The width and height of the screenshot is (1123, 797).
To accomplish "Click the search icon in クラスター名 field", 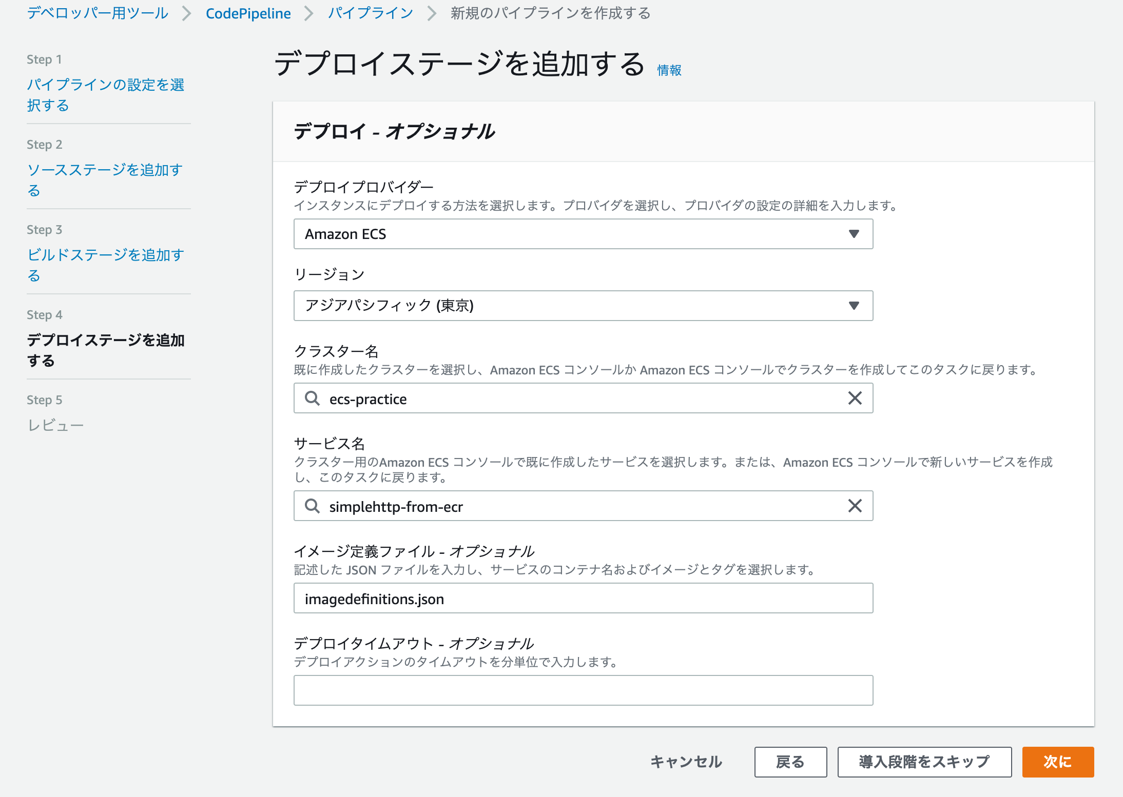I will pos(312,398).
